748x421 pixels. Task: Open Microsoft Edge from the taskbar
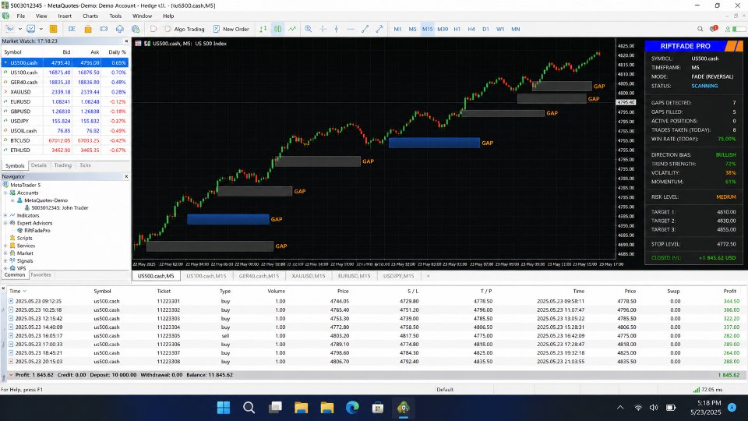pyautogui.click(x=352, y=408)
